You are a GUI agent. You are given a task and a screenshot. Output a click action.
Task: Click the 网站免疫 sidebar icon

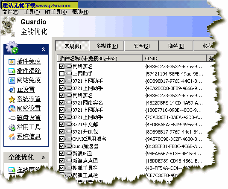12,81
